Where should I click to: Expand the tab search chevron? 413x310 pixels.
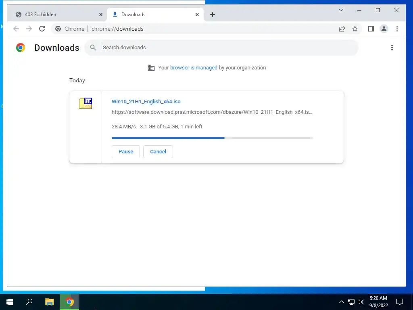340,10
